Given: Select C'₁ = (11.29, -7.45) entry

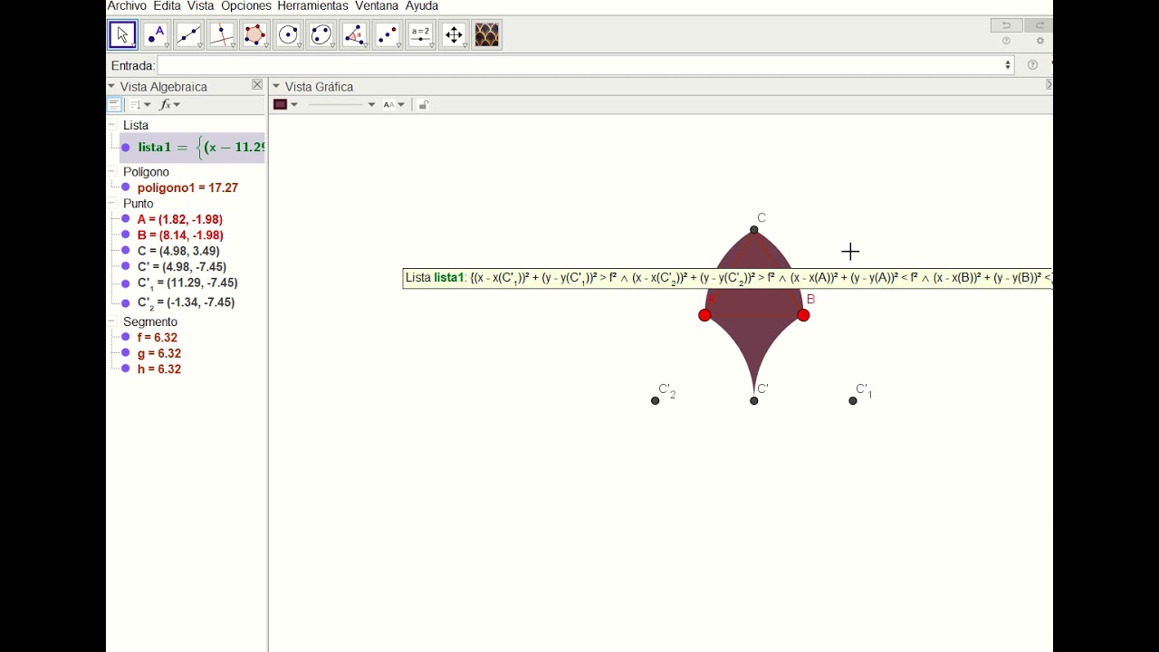Looking at the screenshot, I should (187, 283).
